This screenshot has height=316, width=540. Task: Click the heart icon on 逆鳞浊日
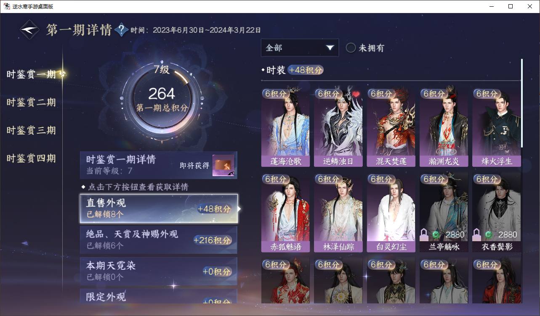pyautogui.click(x=356, y=95)
